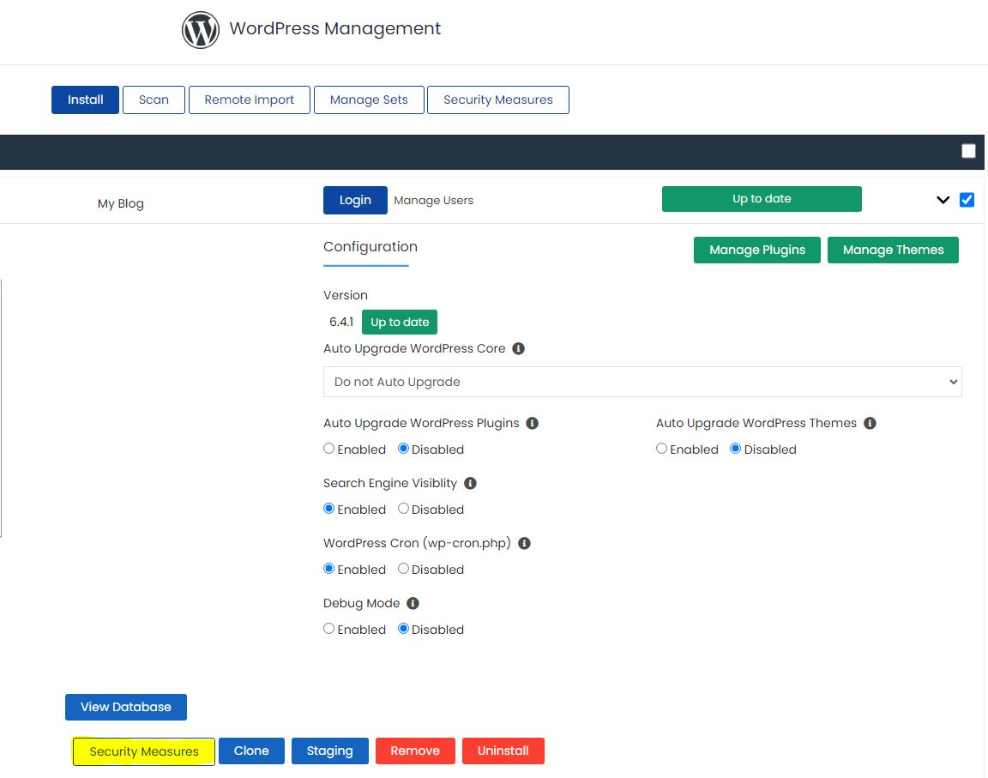Open info icon for Auto Upgrade WordPress Core
The image size is (988, 778).
tap(519, 348)
